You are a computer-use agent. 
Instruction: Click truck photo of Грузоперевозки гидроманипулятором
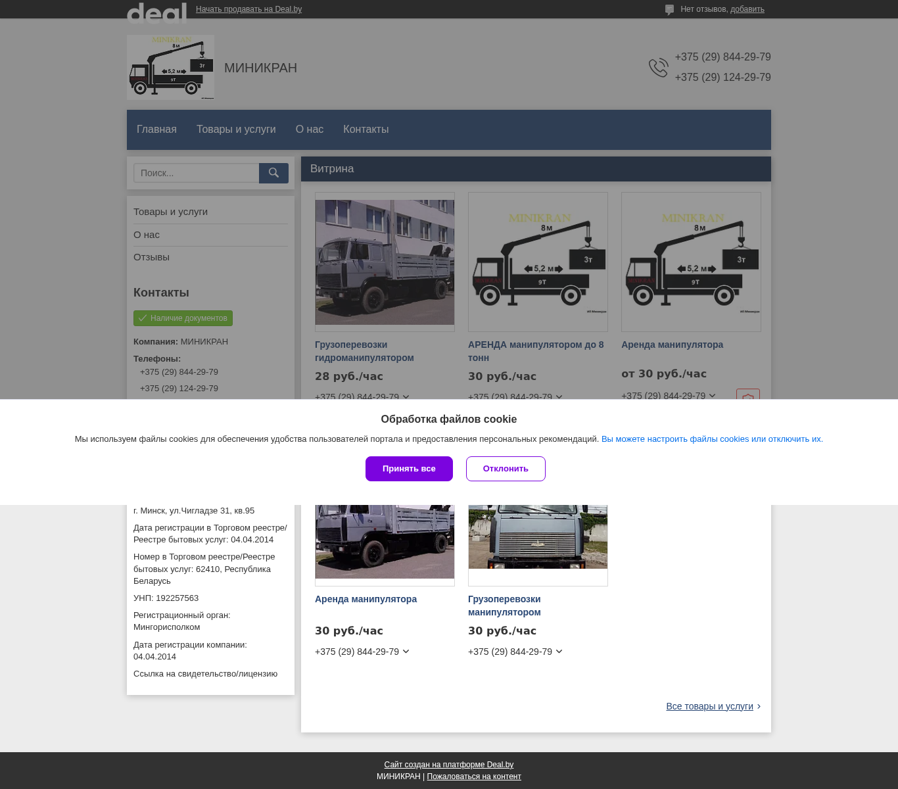click(385, 262)
